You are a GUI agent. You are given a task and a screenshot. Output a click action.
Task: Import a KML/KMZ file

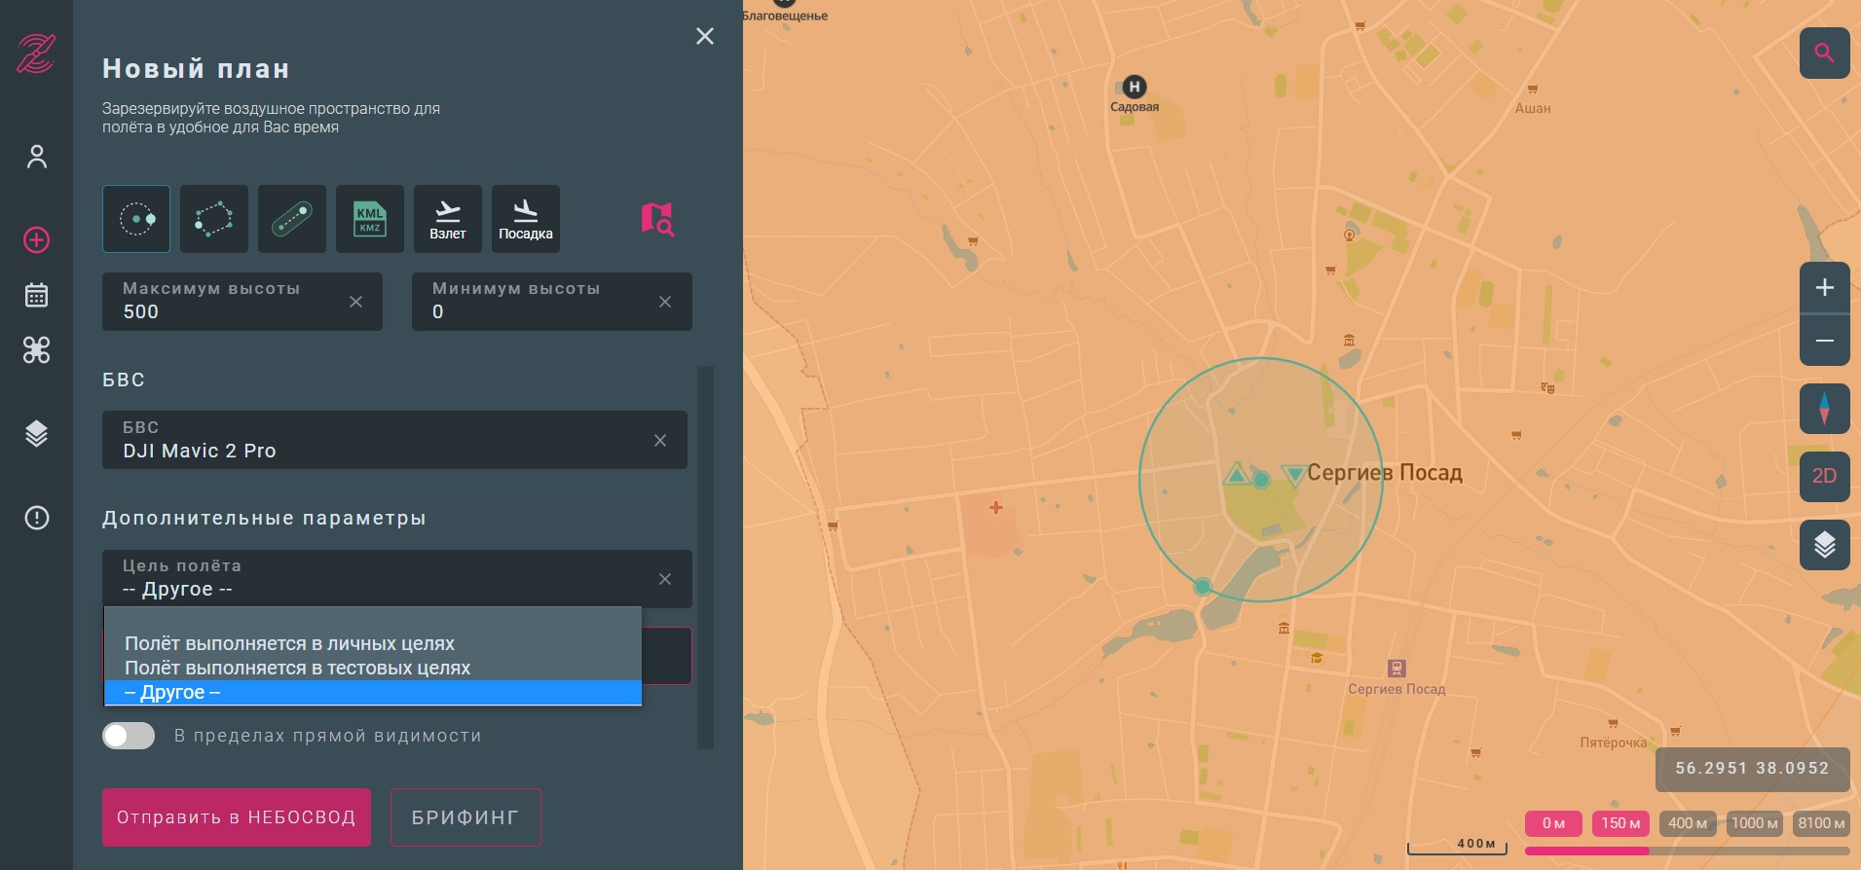[370, 219]
